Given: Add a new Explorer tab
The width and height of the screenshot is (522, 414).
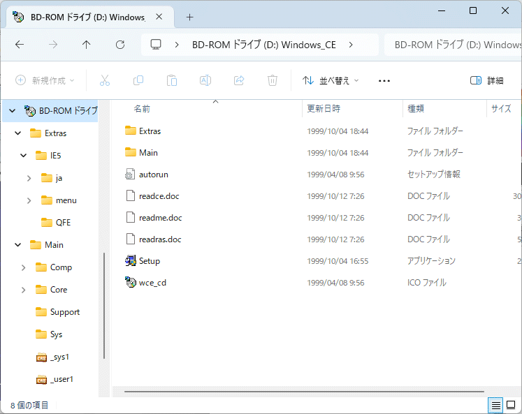Looking at the screenshot, I should pos(190,17).
